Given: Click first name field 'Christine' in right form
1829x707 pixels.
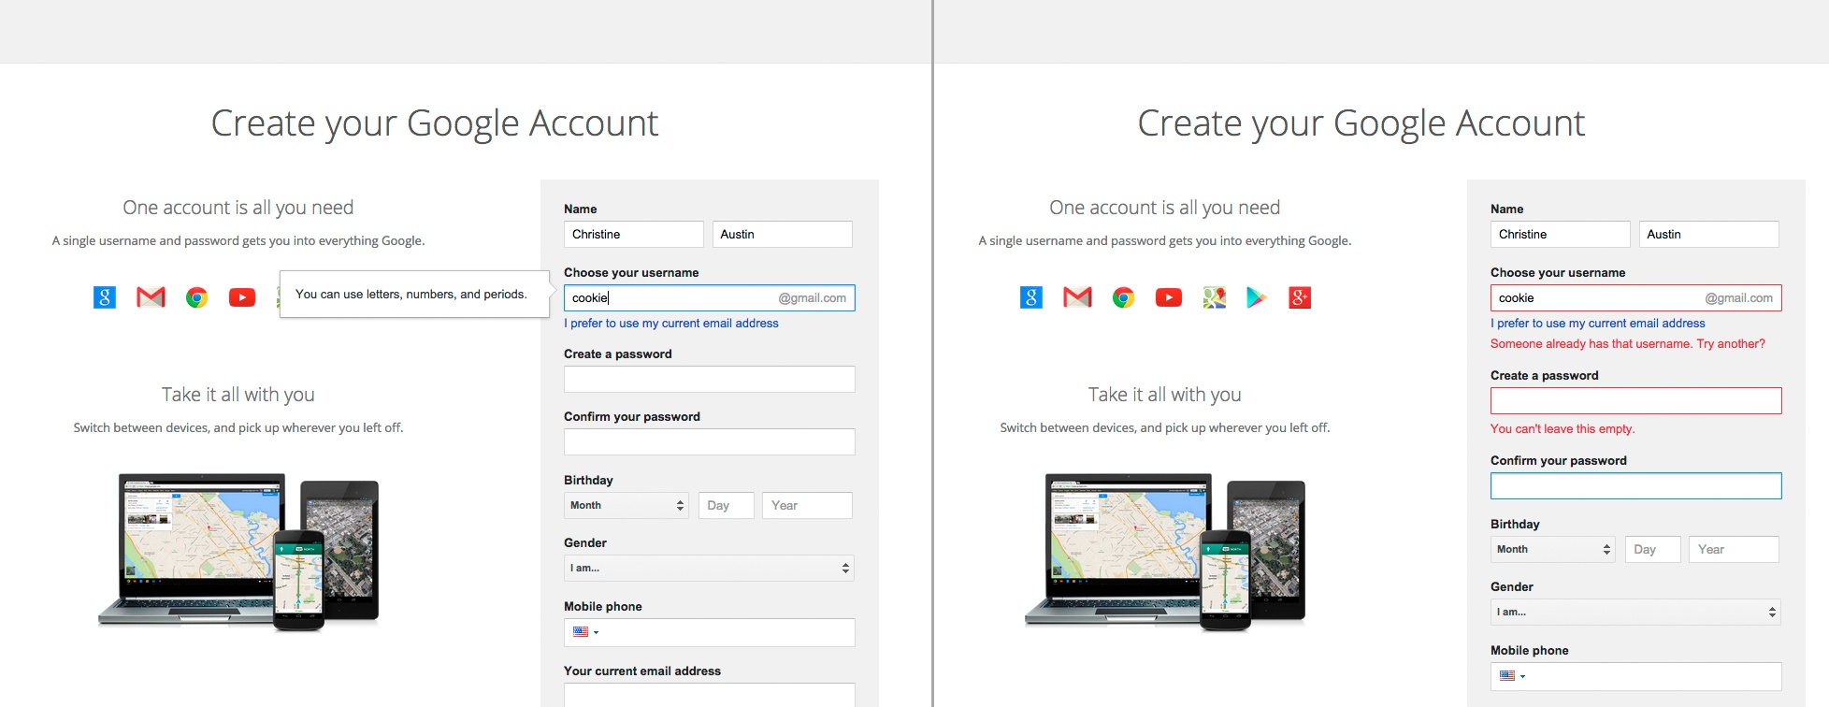Looking at the screenshot, I should (x=1561, y=234).
